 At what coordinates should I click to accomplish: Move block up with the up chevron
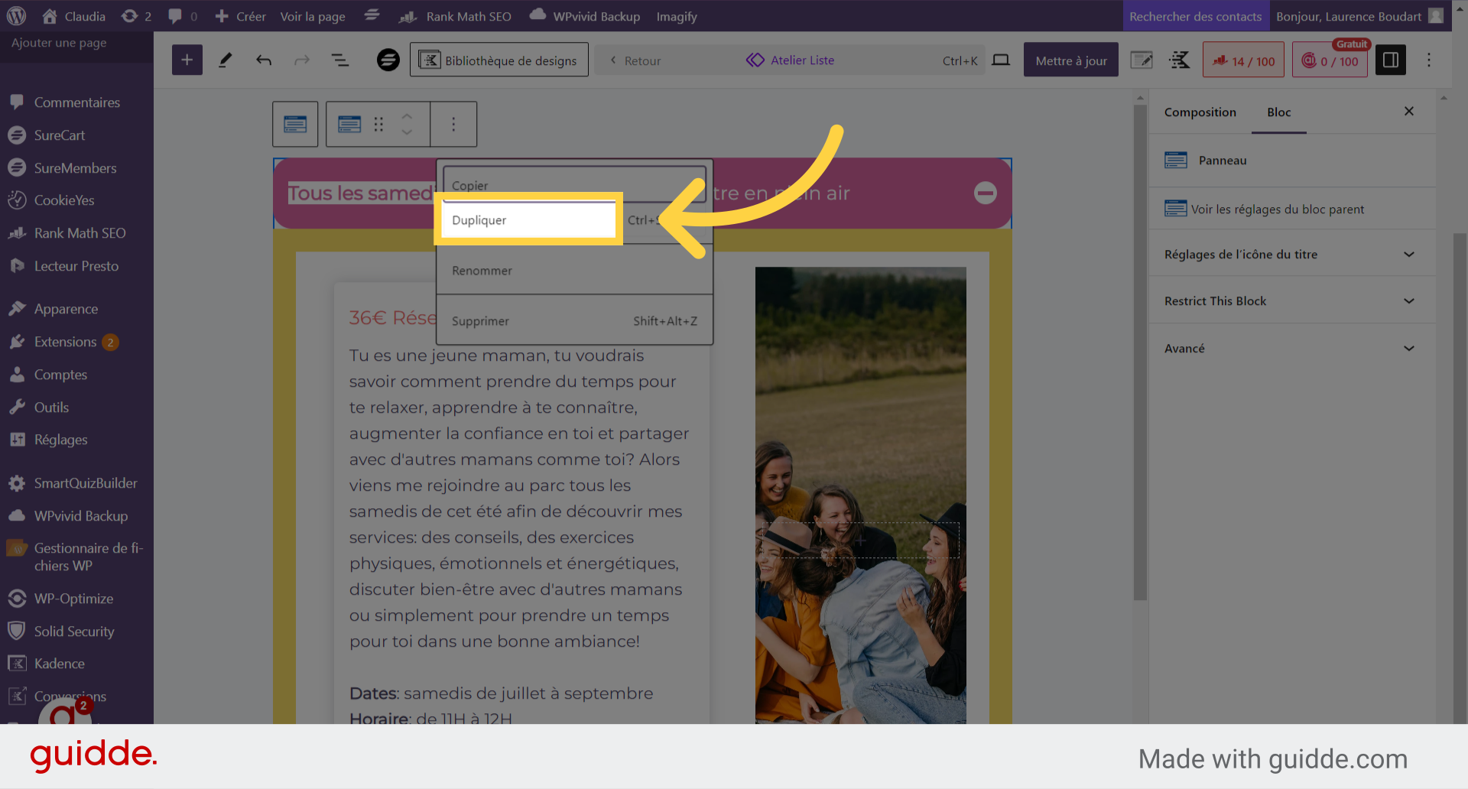pyautogui.click(x=407, y=116)
